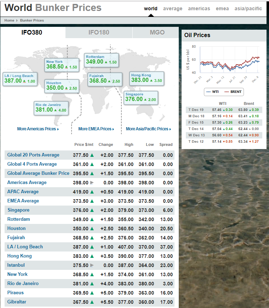Open Fujairah row link in table
The width and height of the screenshot is (269, 308).
(16, 238)
